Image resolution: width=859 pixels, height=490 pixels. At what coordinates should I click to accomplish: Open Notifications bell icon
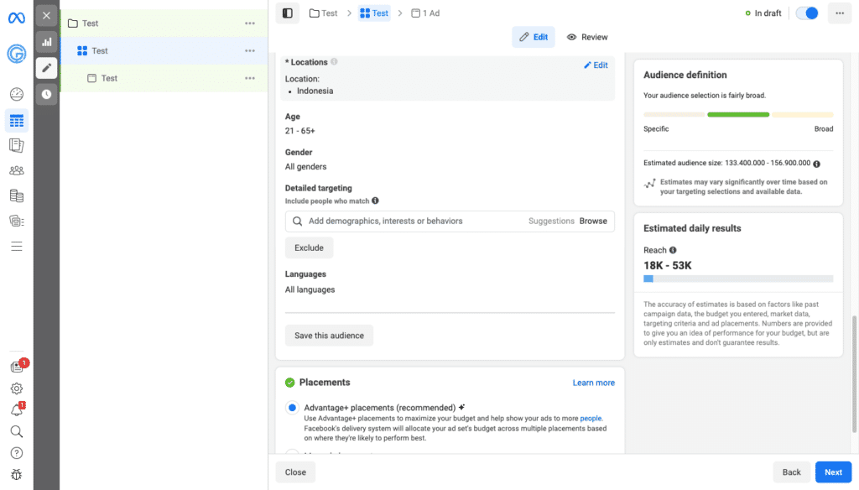click(17, 410)
